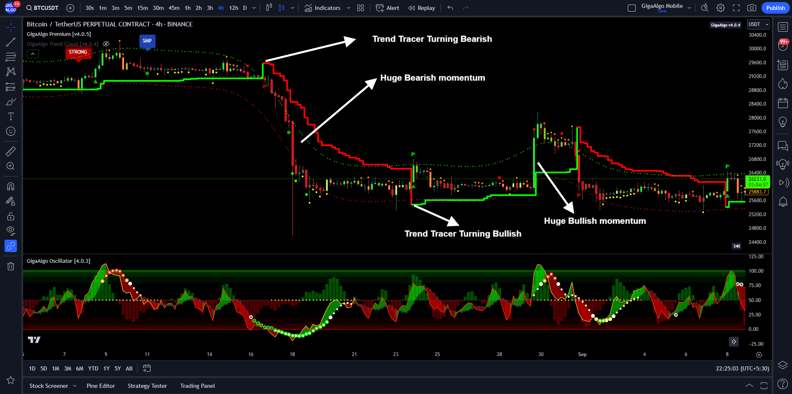Open the help center question icon
The image size is (792, 394).
point(783,384)
